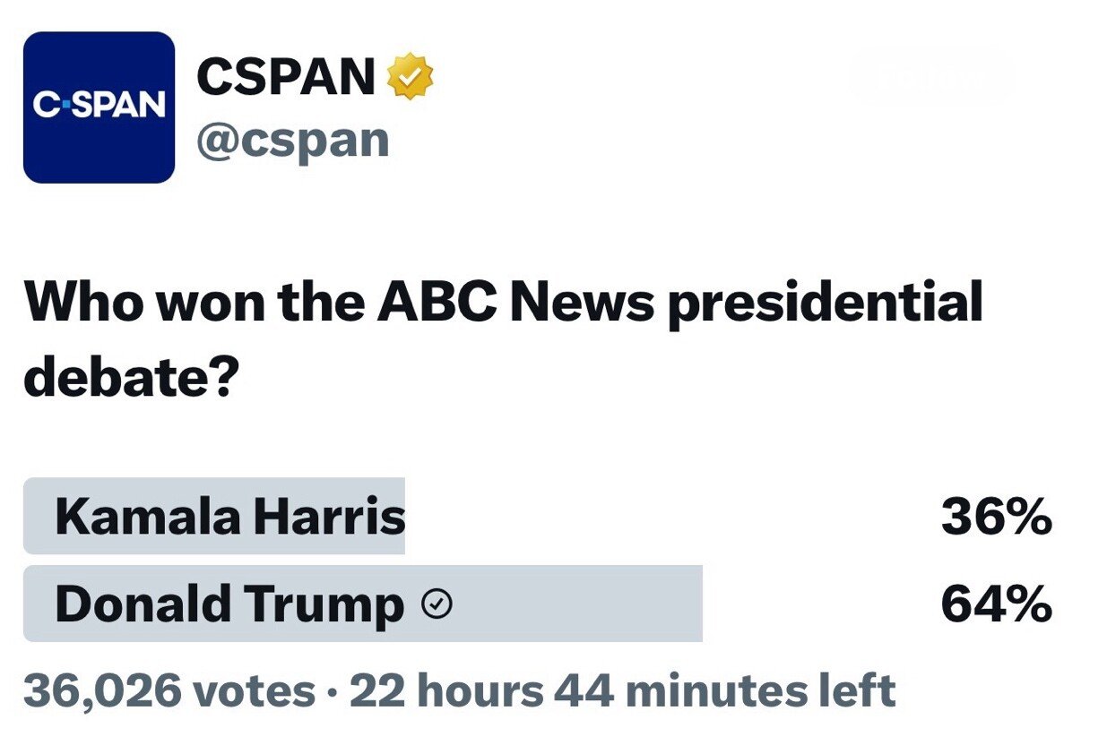This screenshot has height=745, width=1107.
Task: View the 36,026 votes count
Action: tap(169, 691)
